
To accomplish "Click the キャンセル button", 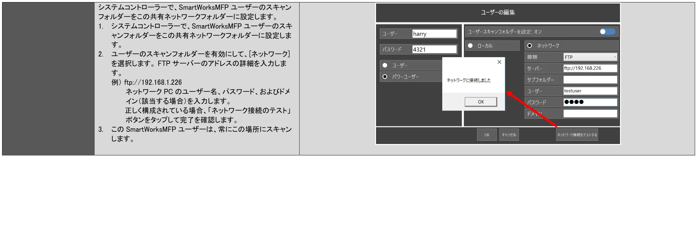I will click(x=509, y=135).
